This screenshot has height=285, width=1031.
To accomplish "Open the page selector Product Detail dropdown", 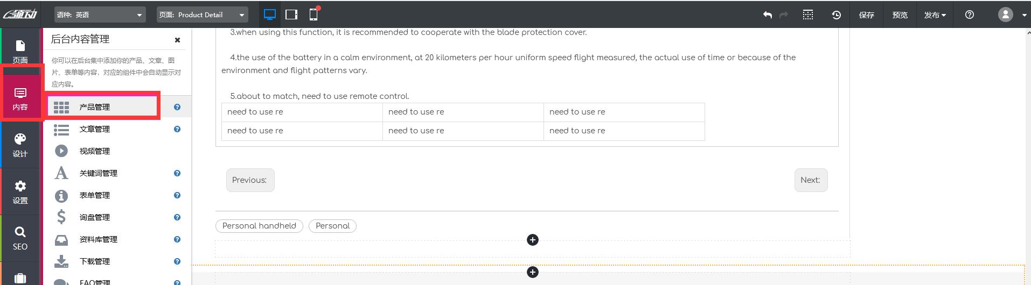I will click(x=202, y=15).
